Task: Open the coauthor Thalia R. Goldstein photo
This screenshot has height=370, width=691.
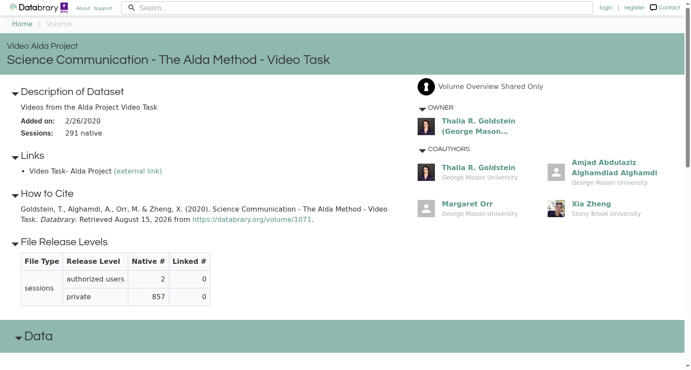Action: (x=426, y=172)
